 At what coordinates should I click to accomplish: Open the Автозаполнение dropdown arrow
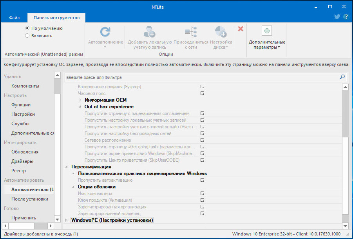(x=105, y=47)
